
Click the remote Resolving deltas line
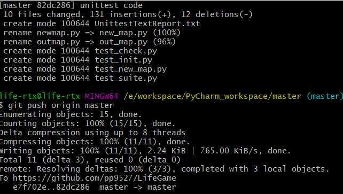click(x=165, y=169)
